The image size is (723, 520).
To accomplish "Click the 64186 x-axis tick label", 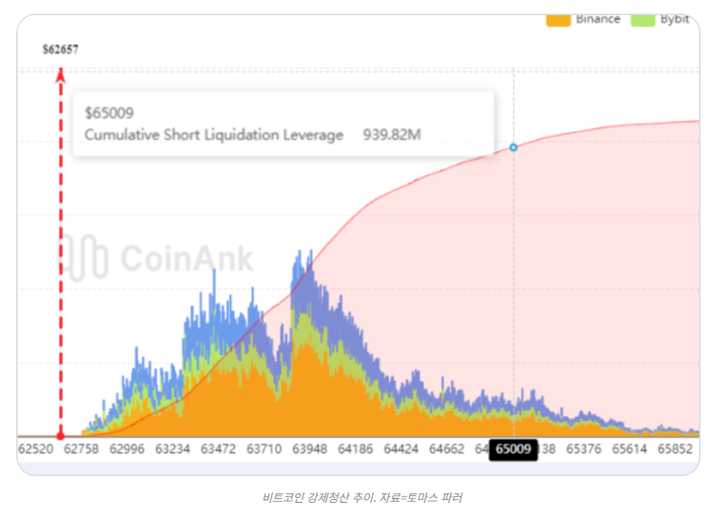I will [x=356, y=449].
